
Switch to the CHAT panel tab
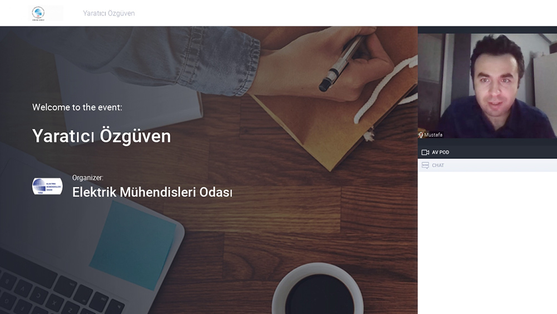tap(487, 165)
